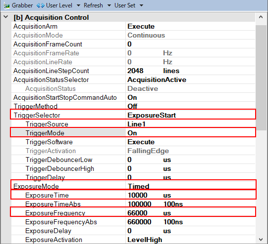Select the TriggerSelector label
268x244 pixels.
tap(37, 115)
